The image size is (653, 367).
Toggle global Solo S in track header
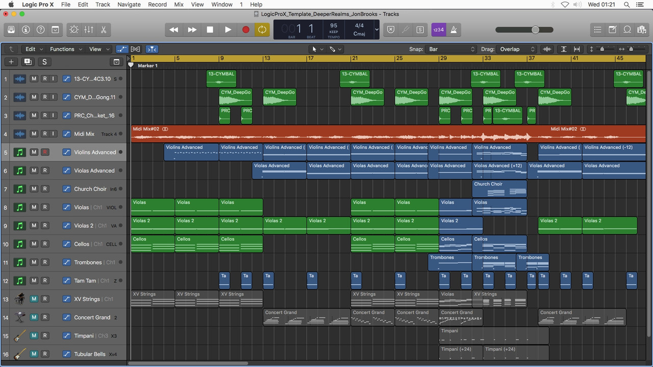[44, 62]
